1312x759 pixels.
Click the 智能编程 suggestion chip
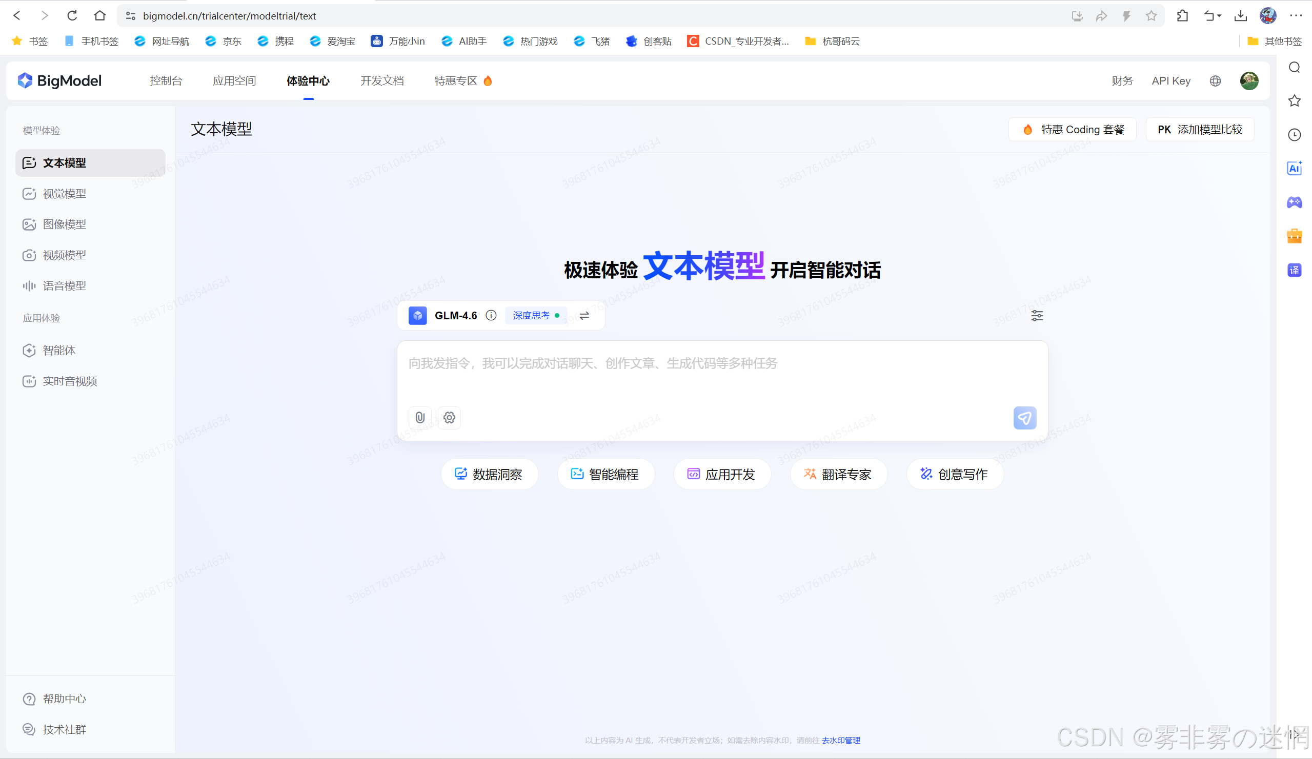pyautogui.click(x=605, y=474)
